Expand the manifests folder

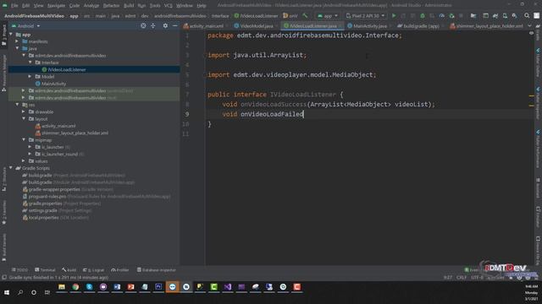click(x=17, y=41)
